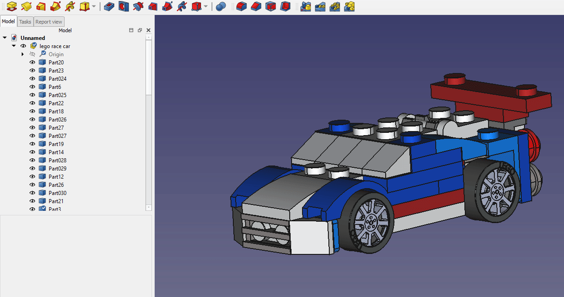Image resolution: width=564 pixels, height=297 pixels.
Task: Click the tree scrollbar up arrow
Action: (149, 37)
